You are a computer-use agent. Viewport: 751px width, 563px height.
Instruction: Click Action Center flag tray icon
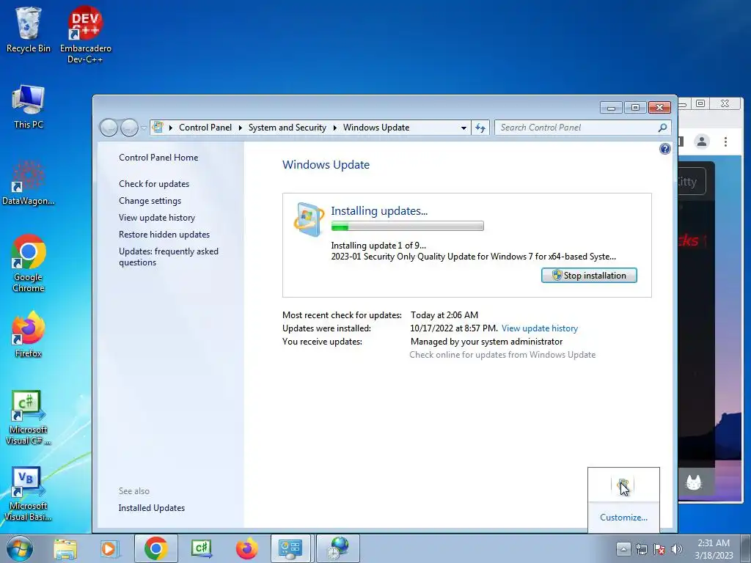click(659, 550)
